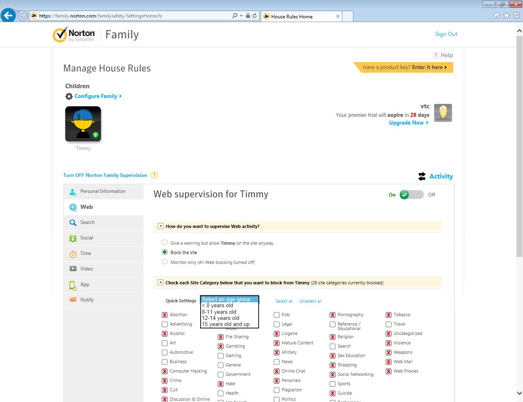Open the Social settings tab
Image resolution: width=523 pixels, height=402 pixels.
(x=87, y=238)
